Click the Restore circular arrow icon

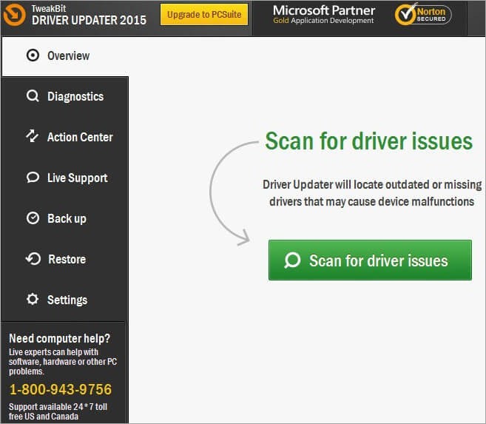pyautogui.click(x=33, y=258)
